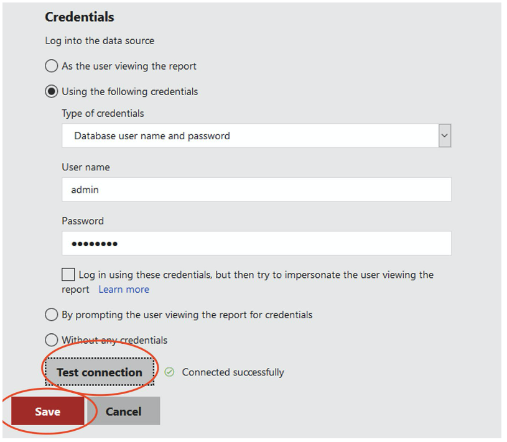Click the Credentials page heading
Viewport: 507px width, 442px height.
pyautogui.click(x=79, y=17)
